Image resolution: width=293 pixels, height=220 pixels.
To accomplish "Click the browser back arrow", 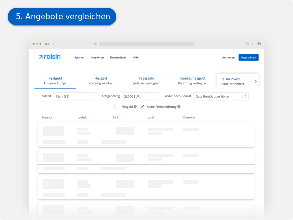I will tap(53, 44).
